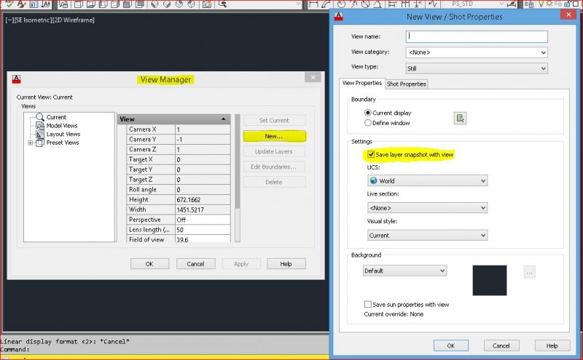Choose the Define window radio button
The image size is (583, 360).
[368, 123]
